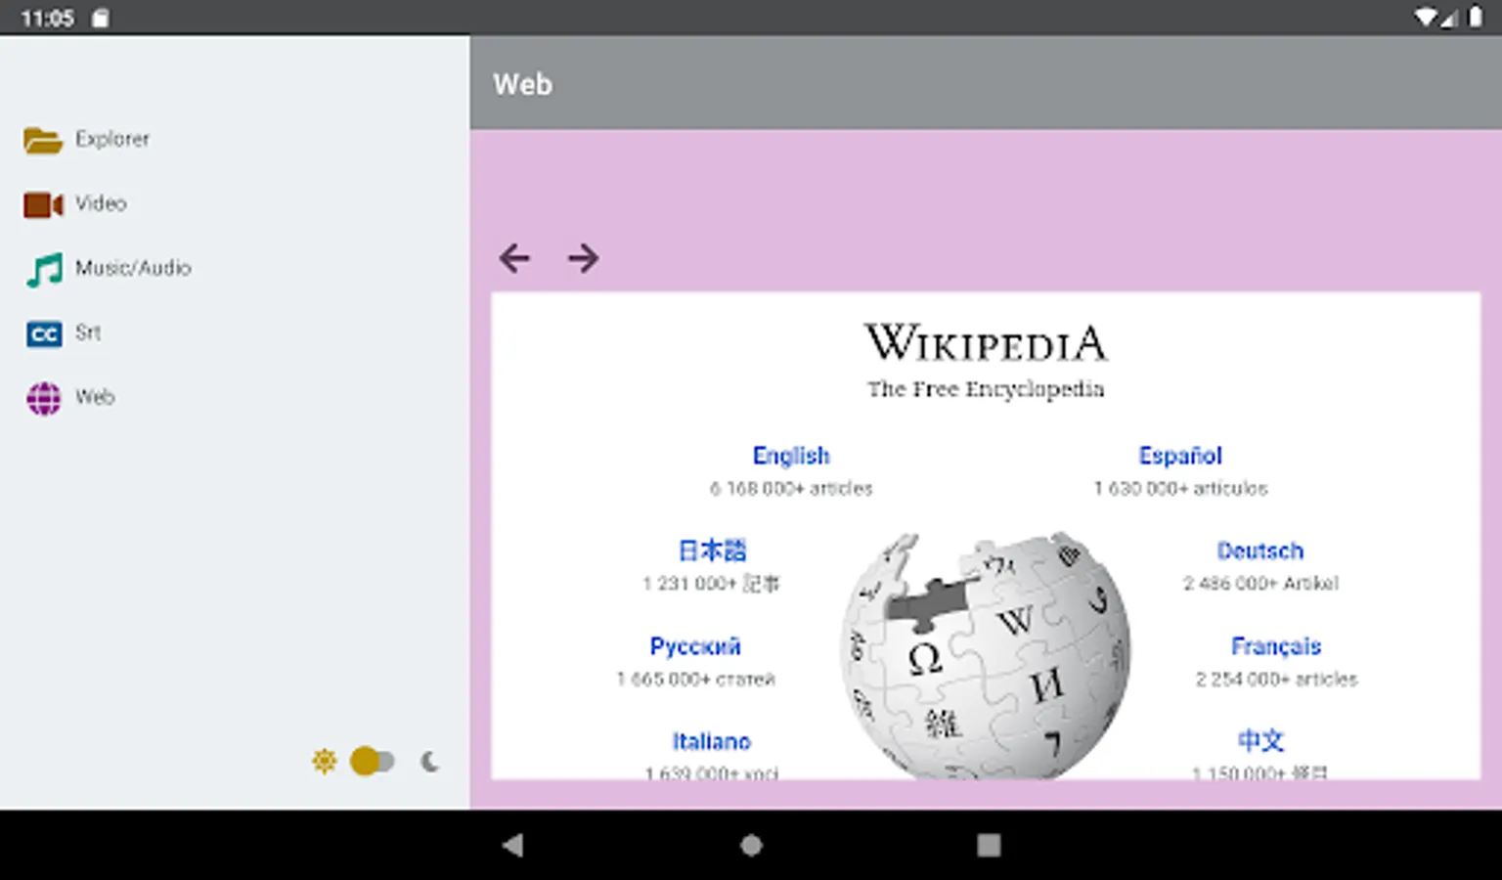The image size is (1502, 880).
Task: Open the Italiano Wikipedia link
Action: click(x=711, y=741)
